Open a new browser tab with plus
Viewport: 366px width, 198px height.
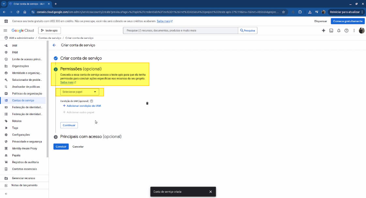point(55,4)
